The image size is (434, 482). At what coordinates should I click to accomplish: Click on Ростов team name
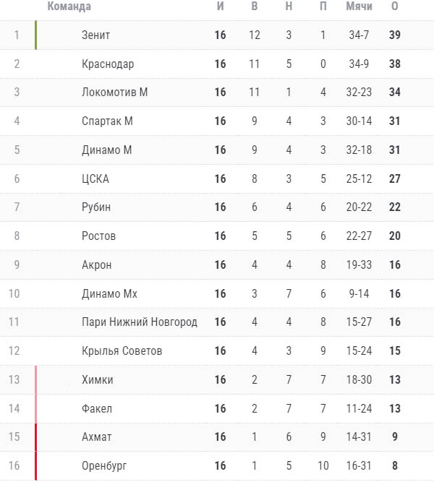pyautogui.click(x=98, y=236)
